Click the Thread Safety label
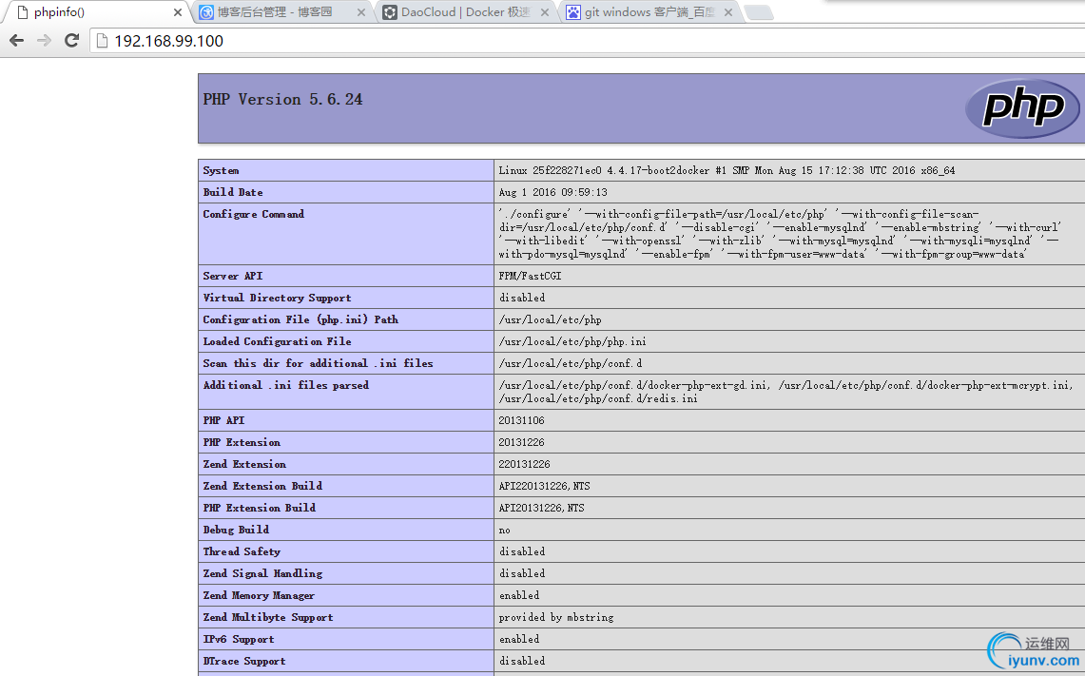This screenshot has width=1085, height=676. pos(242,551)
